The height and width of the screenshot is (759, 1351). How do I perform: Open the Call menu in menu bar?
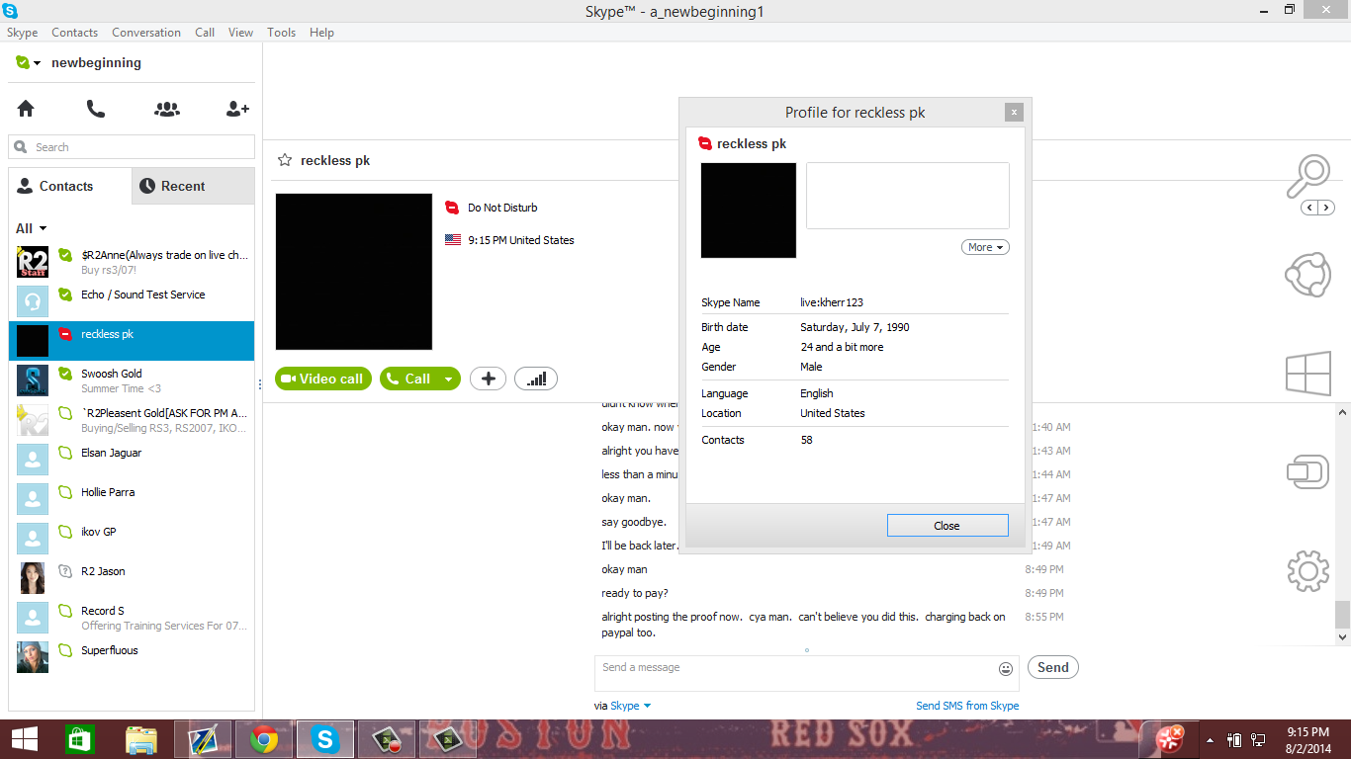[x=205, y=33]
